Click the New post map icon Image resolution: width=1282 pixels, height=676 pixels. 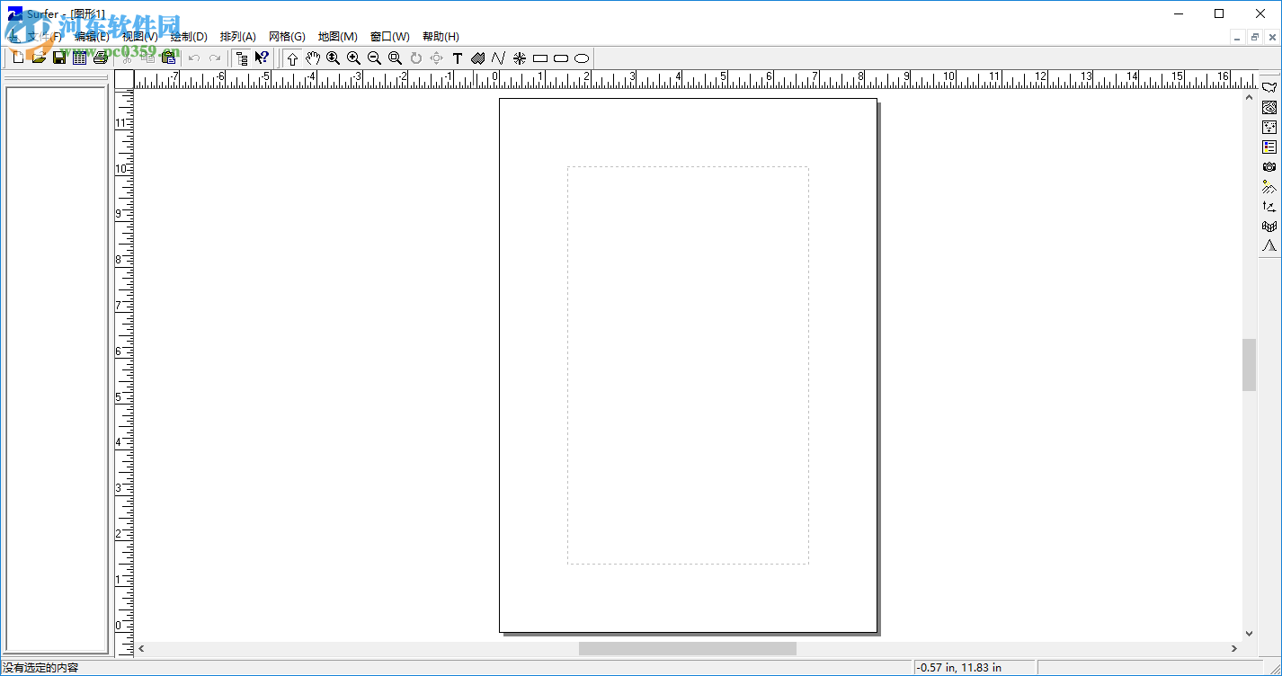click(1269, 127)
